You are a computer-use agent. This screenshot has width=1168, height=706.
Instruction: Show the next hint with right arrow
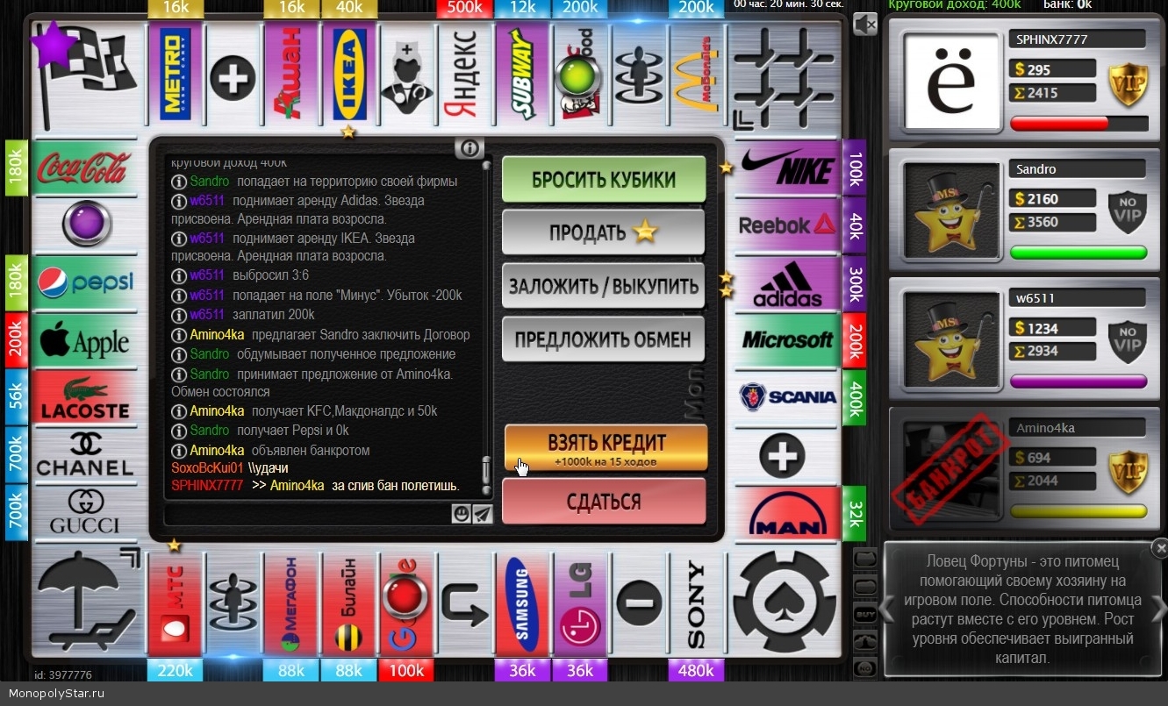click(1158, 609)
